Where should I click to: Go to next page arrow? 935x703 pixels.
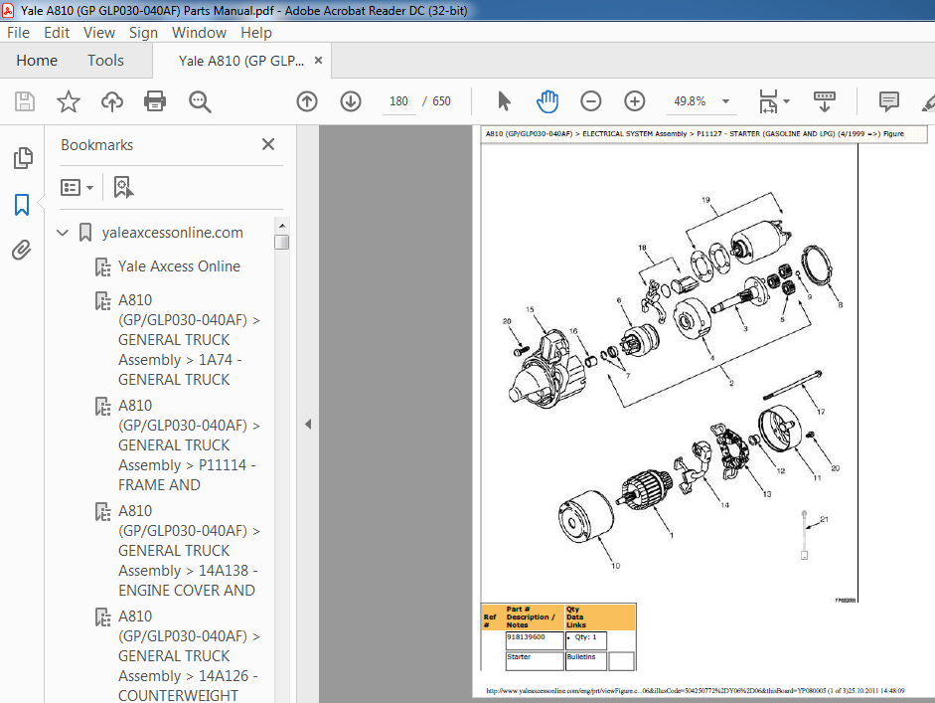[351, 101]
